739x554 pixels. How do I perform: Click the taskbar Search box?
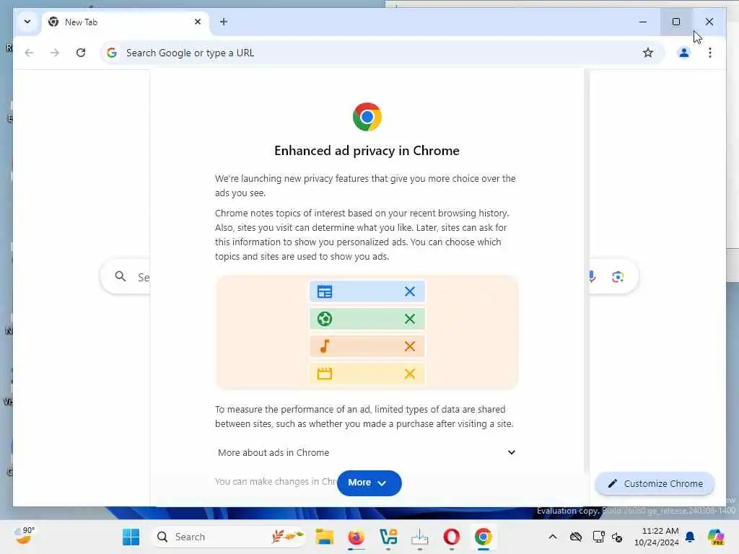[x=228, y=537]
